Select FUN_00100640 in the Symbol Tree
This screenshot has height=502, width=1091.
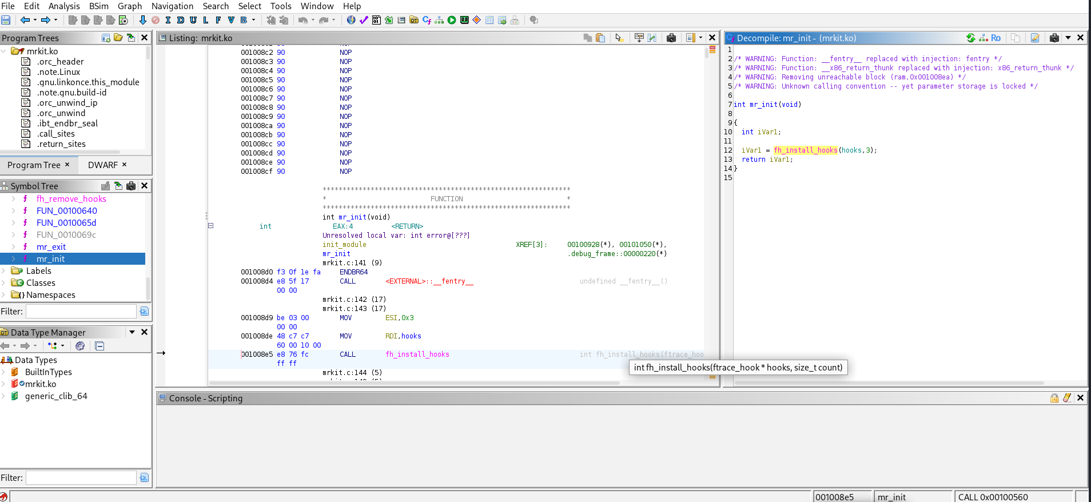pyautogui.click(x=66, y=211)
